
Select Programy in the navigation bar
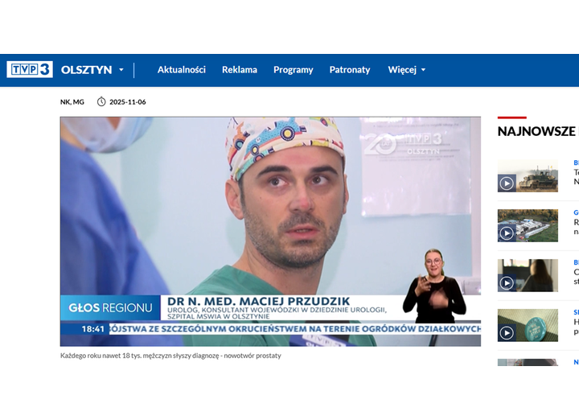[x=293, y=70]
